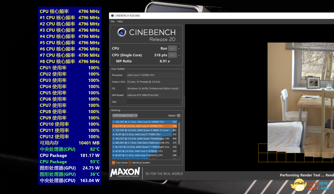Click the CPU Package 181.17 W overlay row
This screenshot has width=334, height=194.
[70, 155]
